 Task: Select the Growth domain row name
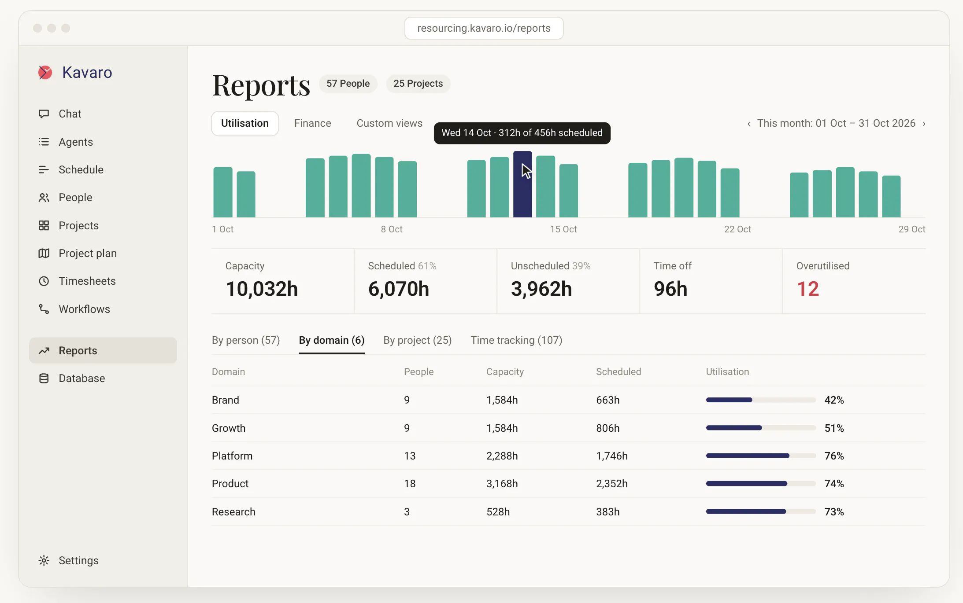point(229,428)
